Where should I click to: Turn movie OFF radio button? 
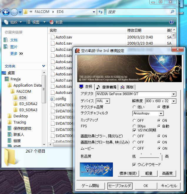click(134, 148)
